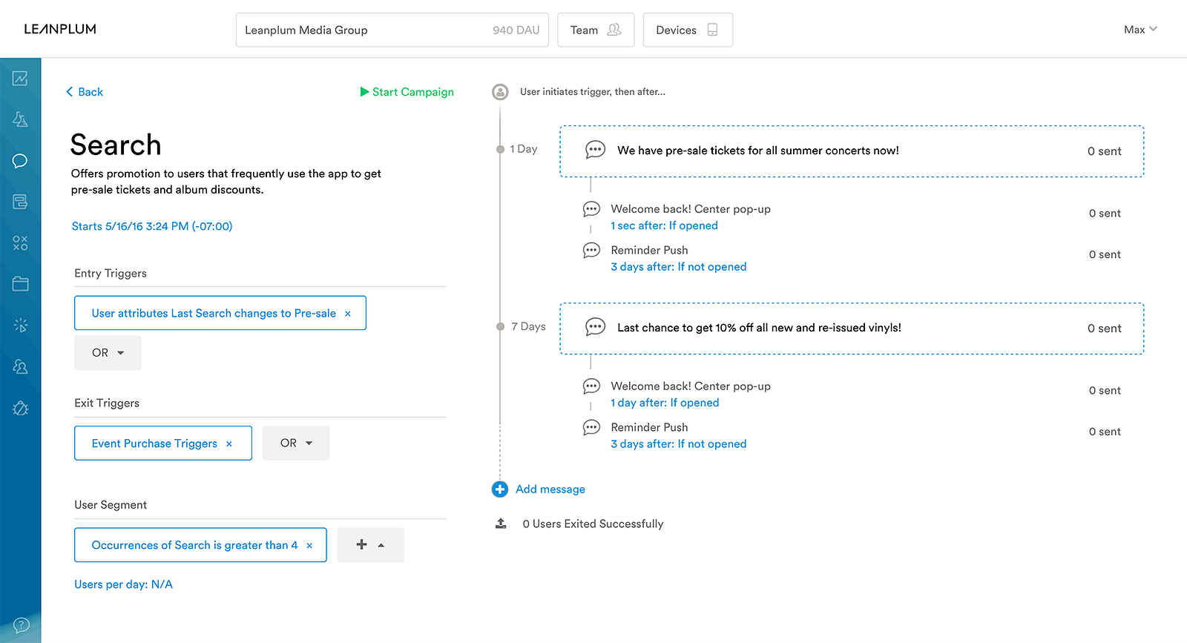Screen dimensions: 1187x643
Task: Click the help question mark icon
Action: [21, 624]
